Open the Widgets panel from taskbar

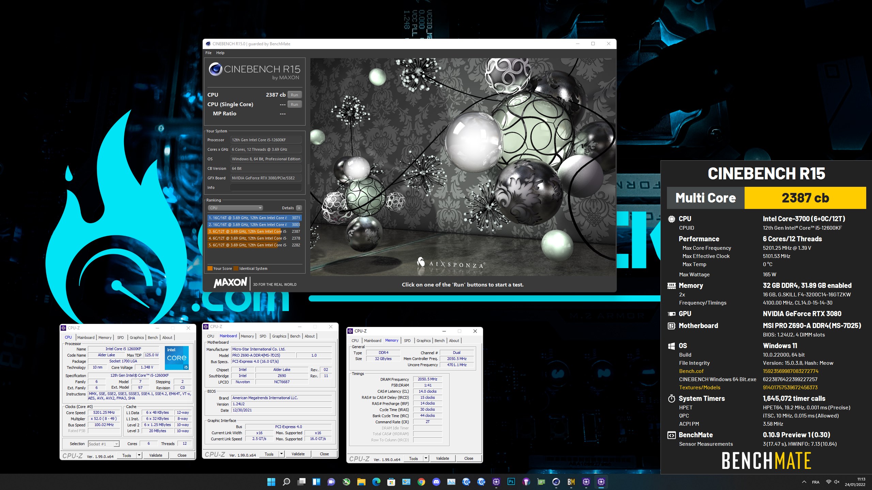click(x=316, y=482)
